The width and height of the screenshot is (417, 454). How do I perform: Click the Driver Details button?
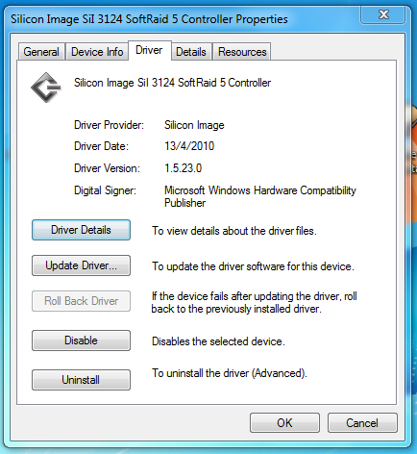[81, 230]
